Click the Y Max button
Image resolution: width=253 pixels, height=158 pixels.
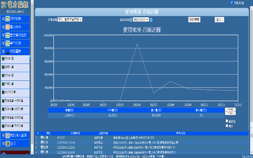[x=230, y=109]
